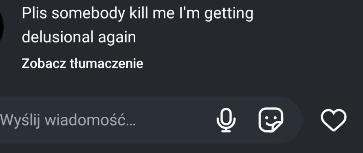Select the 'Plis somebody kill me' message

pyautogui.click(x=138, y=25)
